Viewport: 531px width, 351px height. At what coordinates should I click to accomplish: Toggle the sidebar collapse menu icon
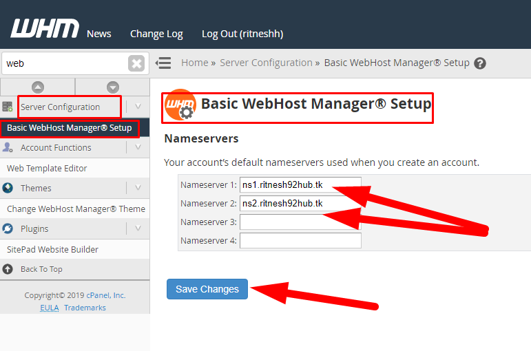(163, 63)
